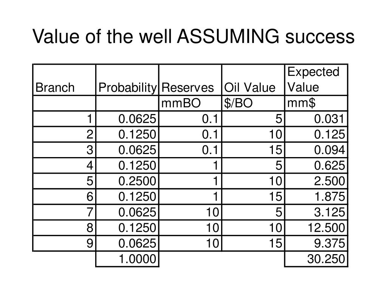Select the expected value 2.500 cell
387x290 pixels.
coord(316,181)
